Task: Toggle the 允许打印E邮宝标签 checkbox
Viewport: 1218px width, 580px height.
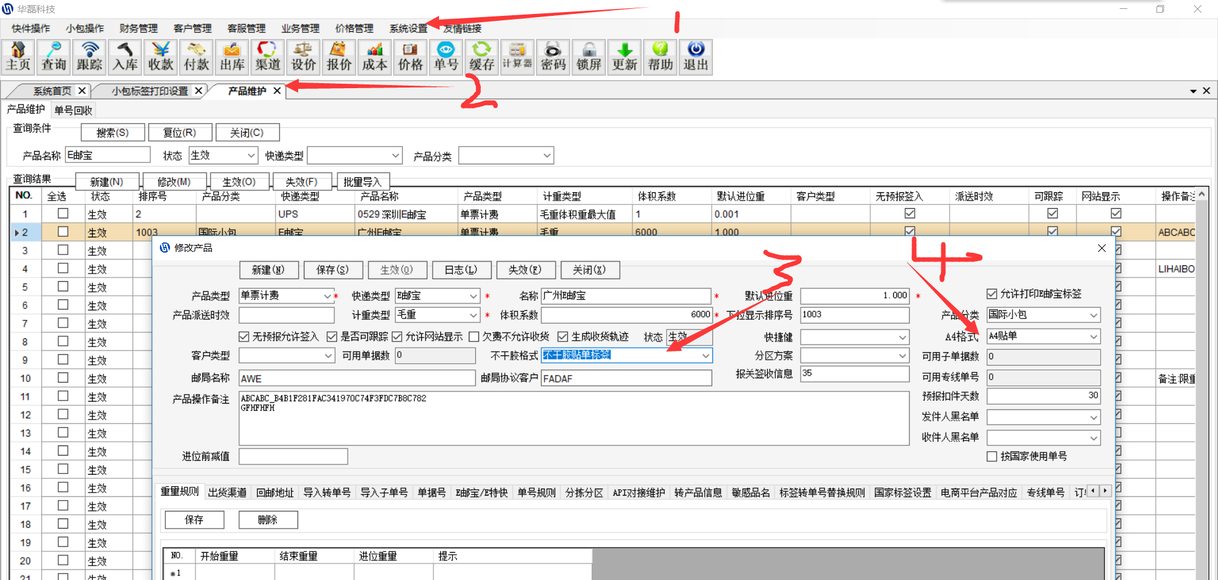Action: click(992, 294)
